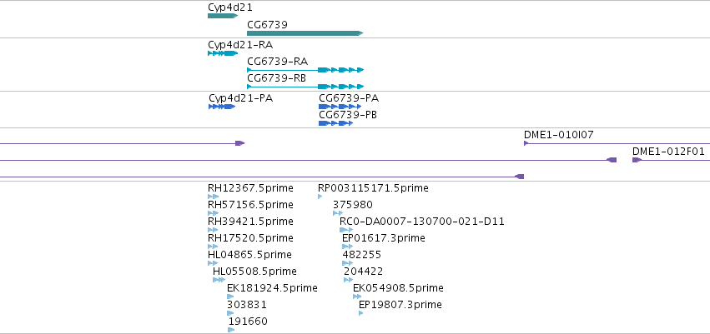
Task: Click the HL05508.5prime EST arrows
Action: click(x=219, y=280)
